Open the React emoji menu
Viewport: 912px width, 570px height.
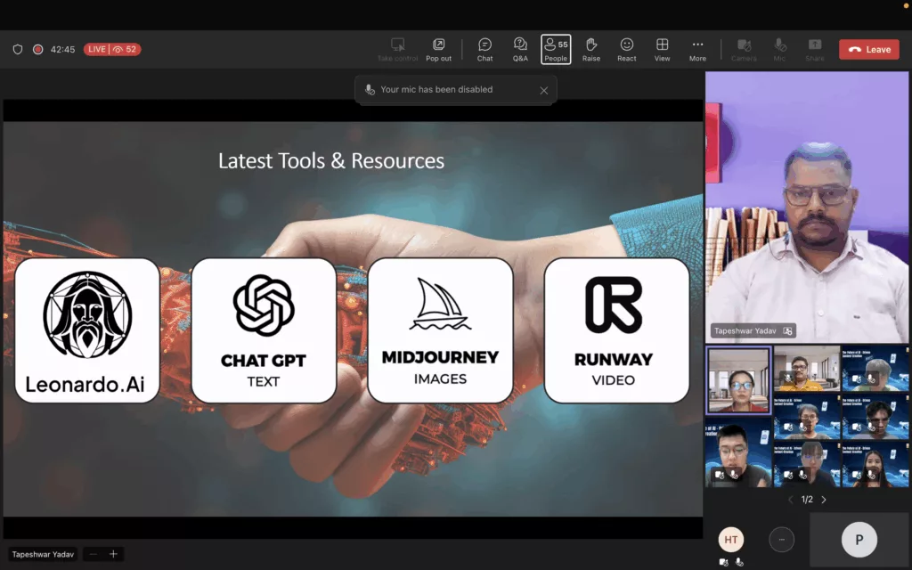coord(626,50)
